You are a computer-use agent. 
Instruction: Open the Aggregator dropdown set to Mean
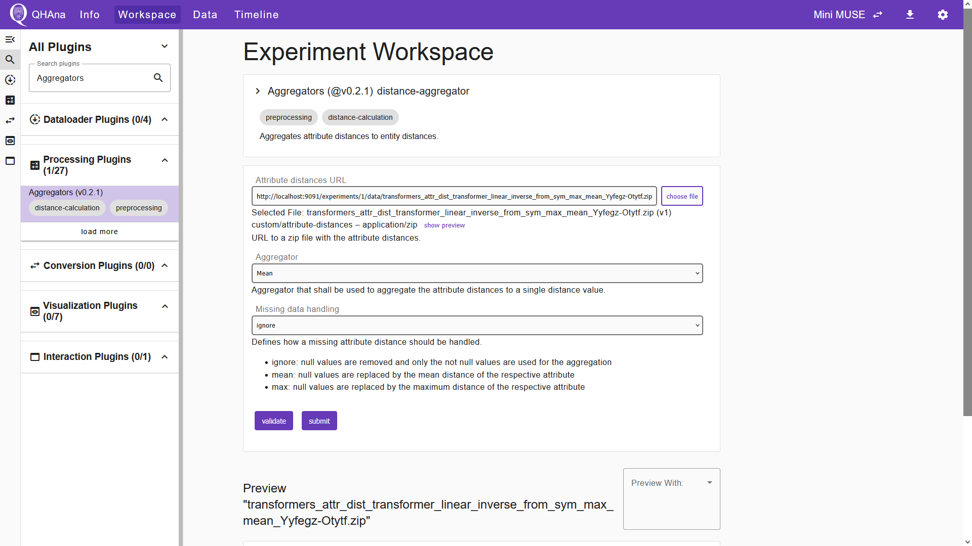pos(477,274)
